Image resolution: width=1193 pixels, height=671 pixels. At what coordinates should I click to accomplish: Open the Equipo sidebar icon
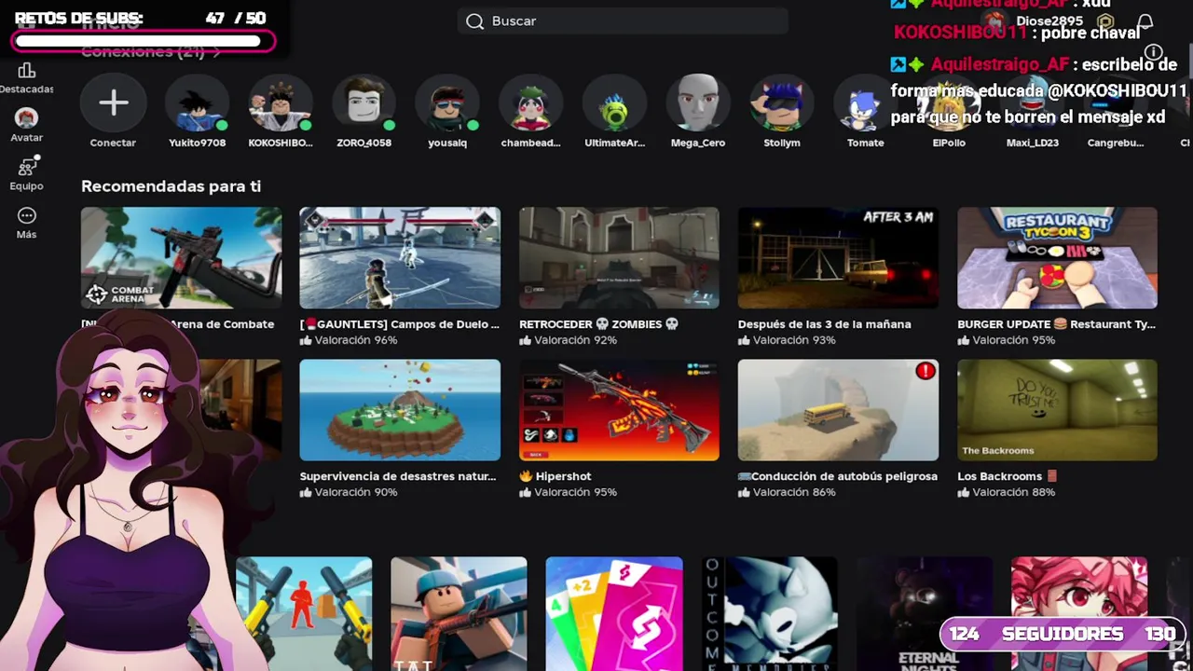click(26, 167)
